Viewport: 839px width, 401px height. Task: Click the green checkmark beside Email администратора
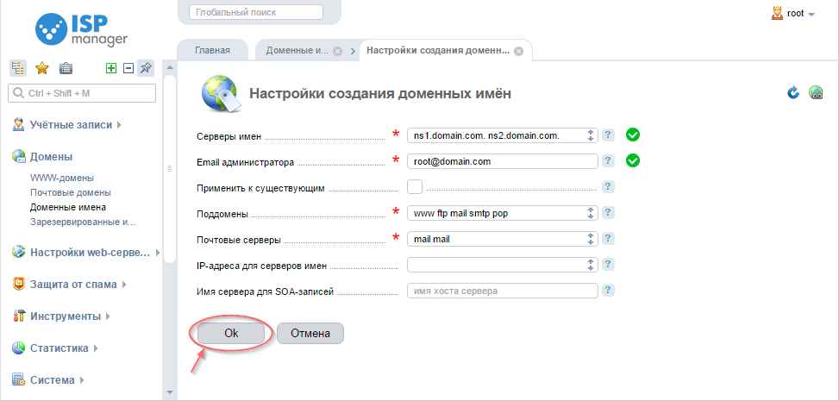(633, 160)
